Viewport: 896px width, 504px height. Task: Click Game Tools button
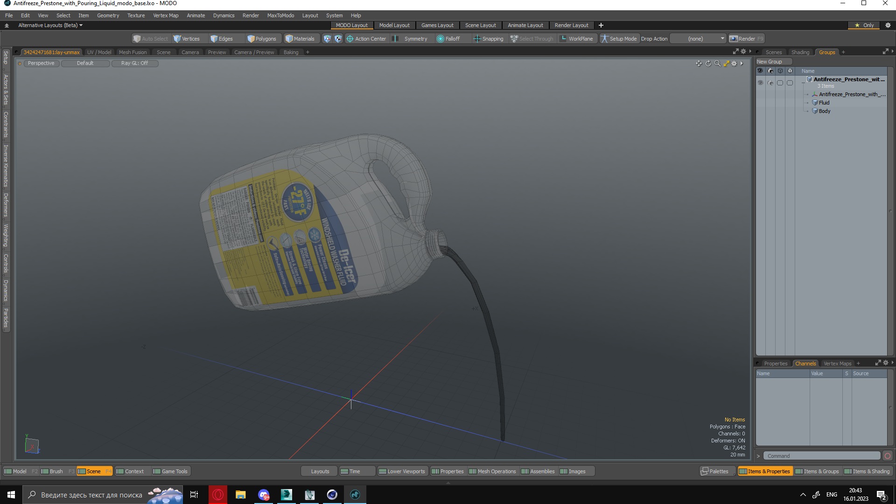(170, 471)
